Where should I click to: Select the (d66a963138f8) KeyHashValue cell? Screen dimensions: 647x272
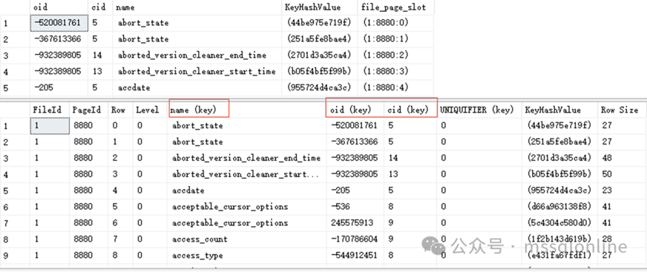point(559,207)
